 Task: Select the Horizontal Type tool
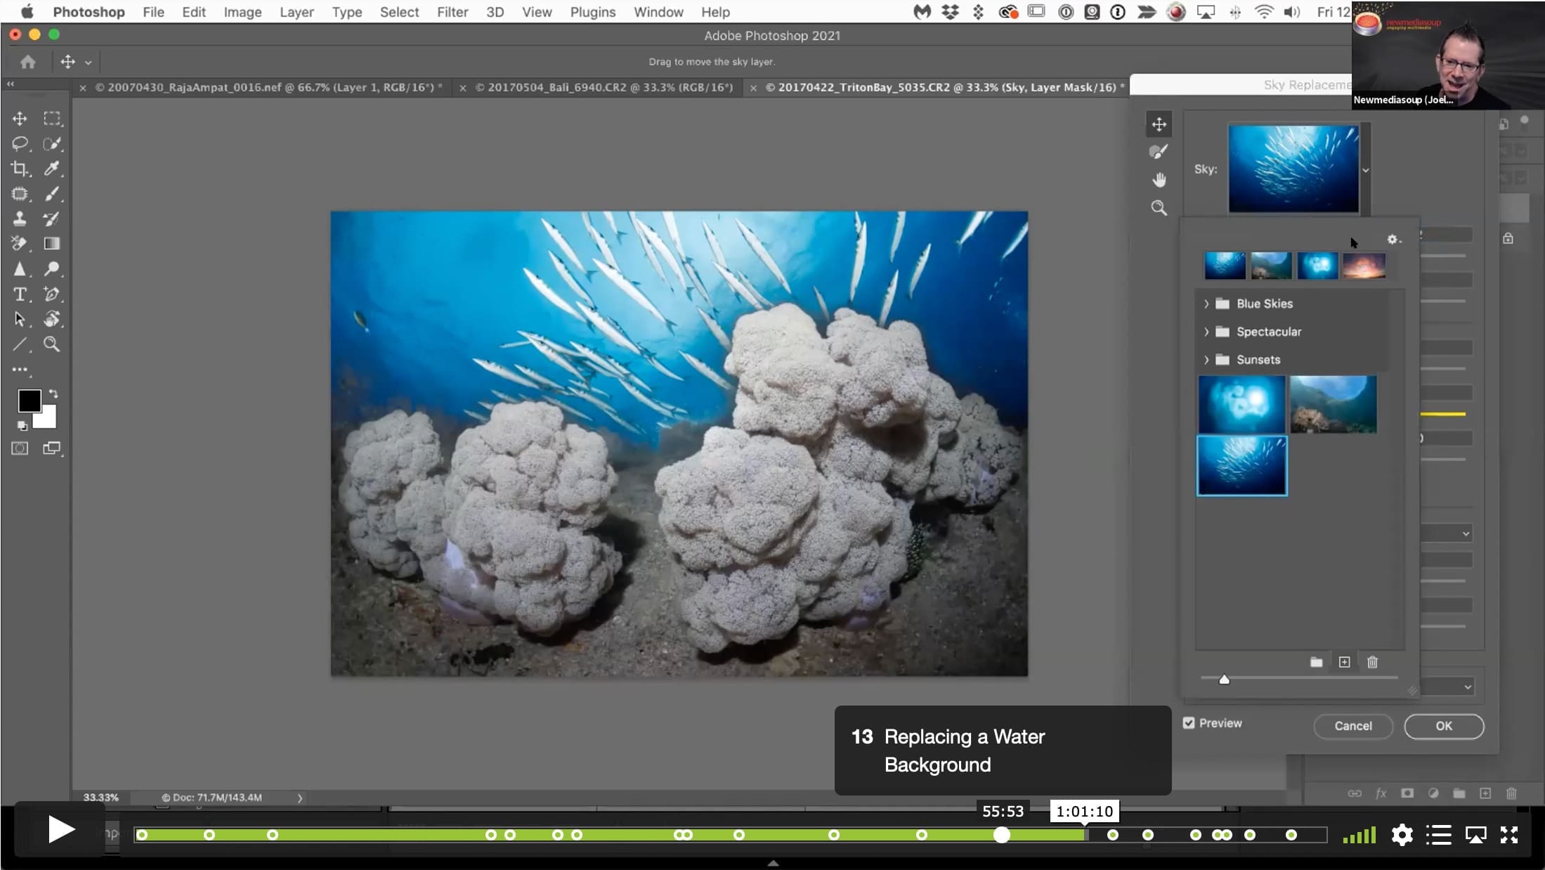pos(20,294)
